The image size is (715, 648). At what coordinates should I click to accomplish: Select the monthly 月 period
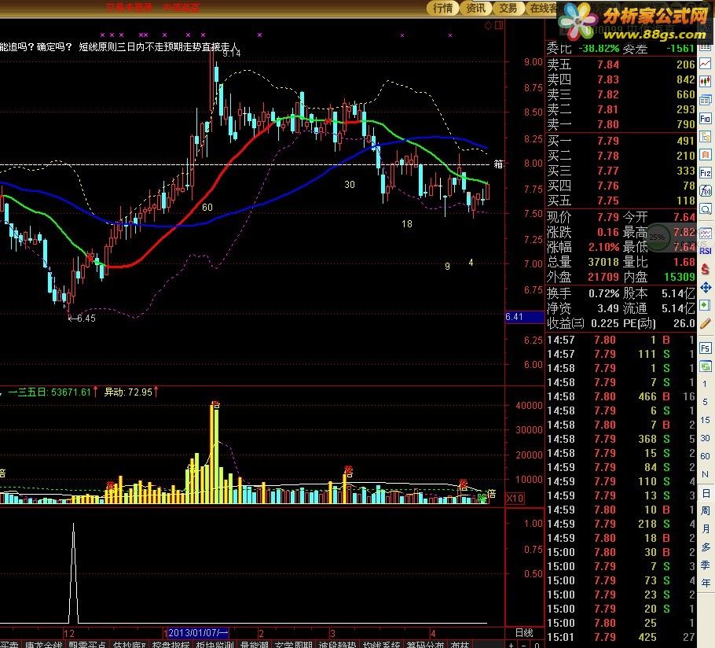[706, 529]
